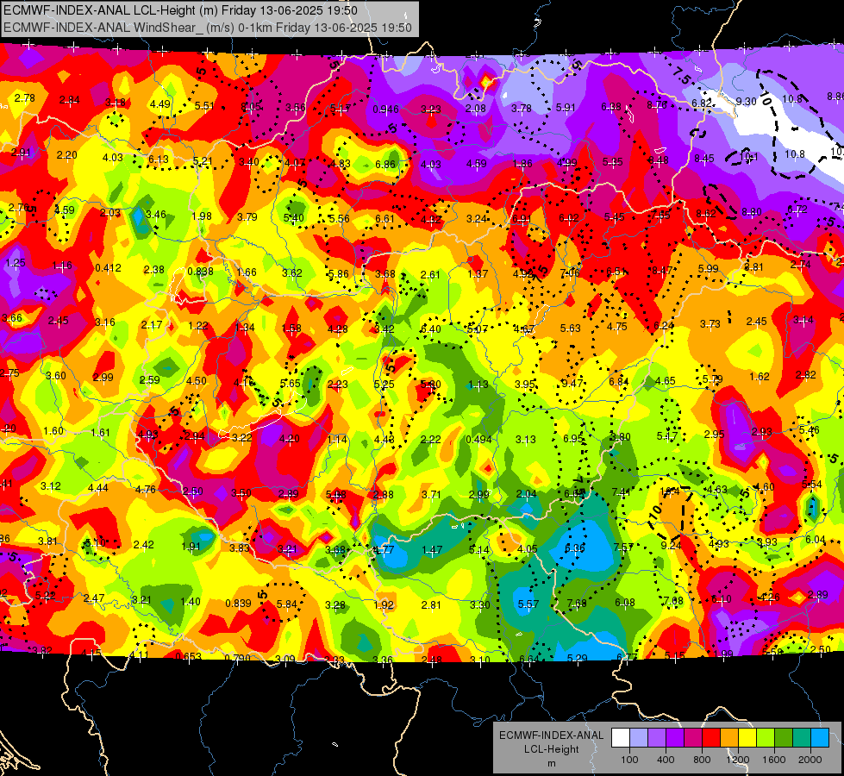Click the legend LCL-Height label

pyautogui.click(x=551, y=749)
